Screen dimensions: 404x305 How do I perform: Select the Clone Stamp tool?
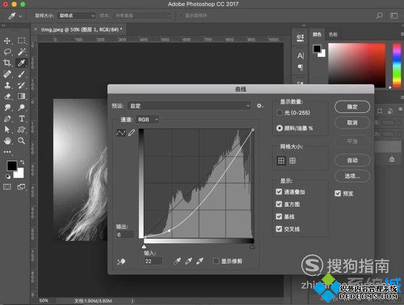tap(7, 85)
